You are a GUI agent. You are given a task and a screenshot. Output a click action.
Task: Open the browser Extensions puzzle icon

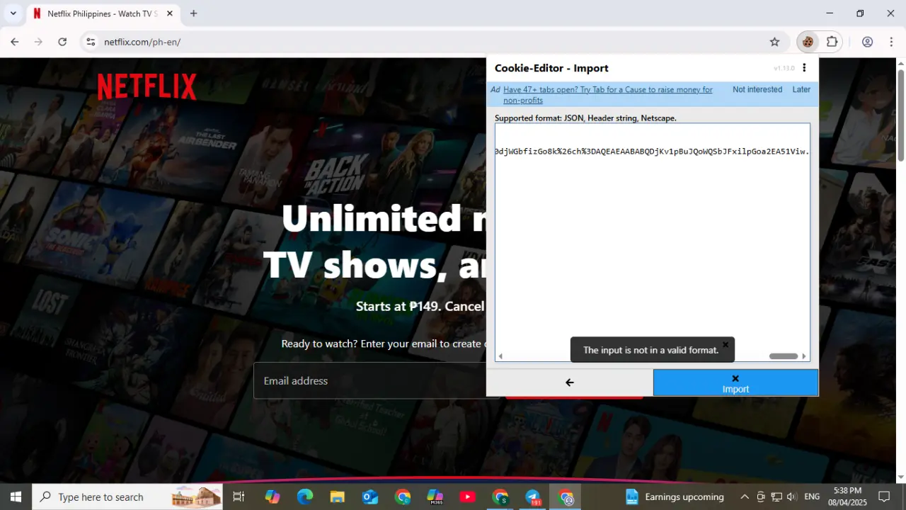click(832, 42)
